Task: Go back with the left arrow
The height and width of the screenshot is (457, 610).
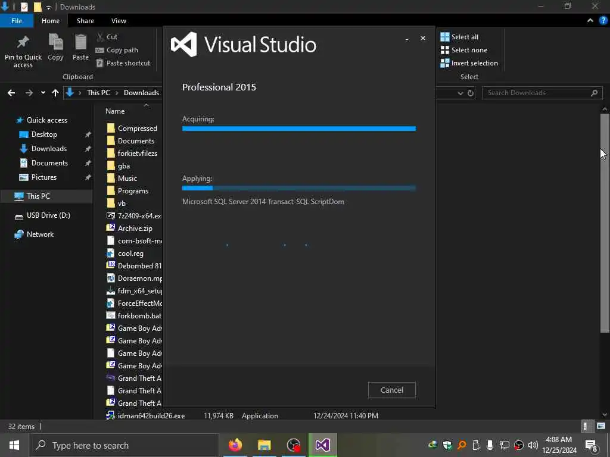Action: tap(11, 93)
